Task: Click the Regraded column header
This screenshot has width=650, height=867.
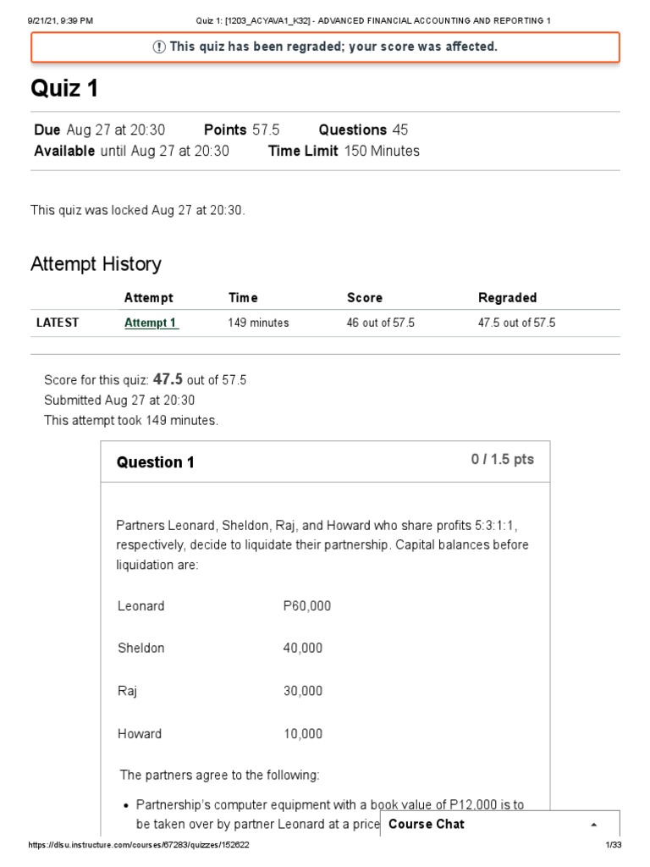Action: (508, 298)
